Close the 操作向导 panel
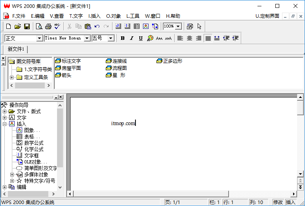305x206 pixels. [x=61, y=97]
